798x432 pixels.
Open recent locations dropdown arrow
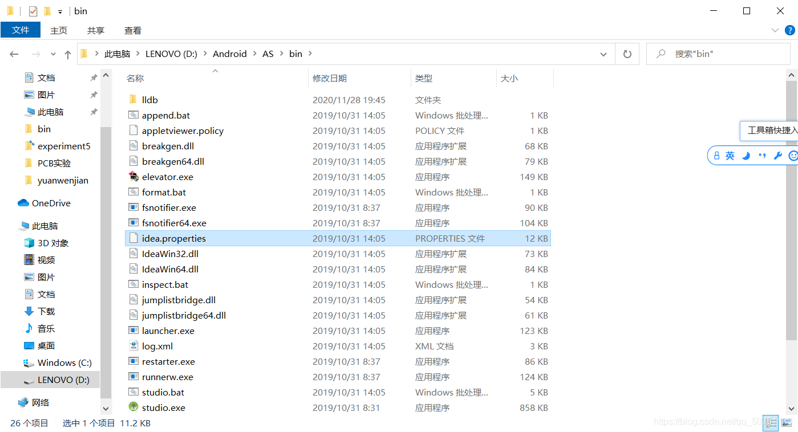54,54
